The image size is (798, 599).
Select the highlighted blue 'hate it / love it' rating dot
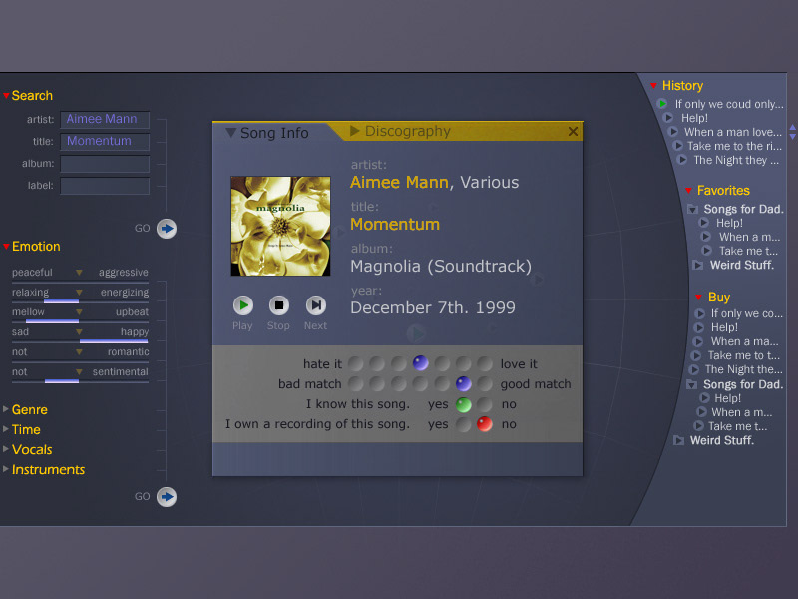point(420,363)
